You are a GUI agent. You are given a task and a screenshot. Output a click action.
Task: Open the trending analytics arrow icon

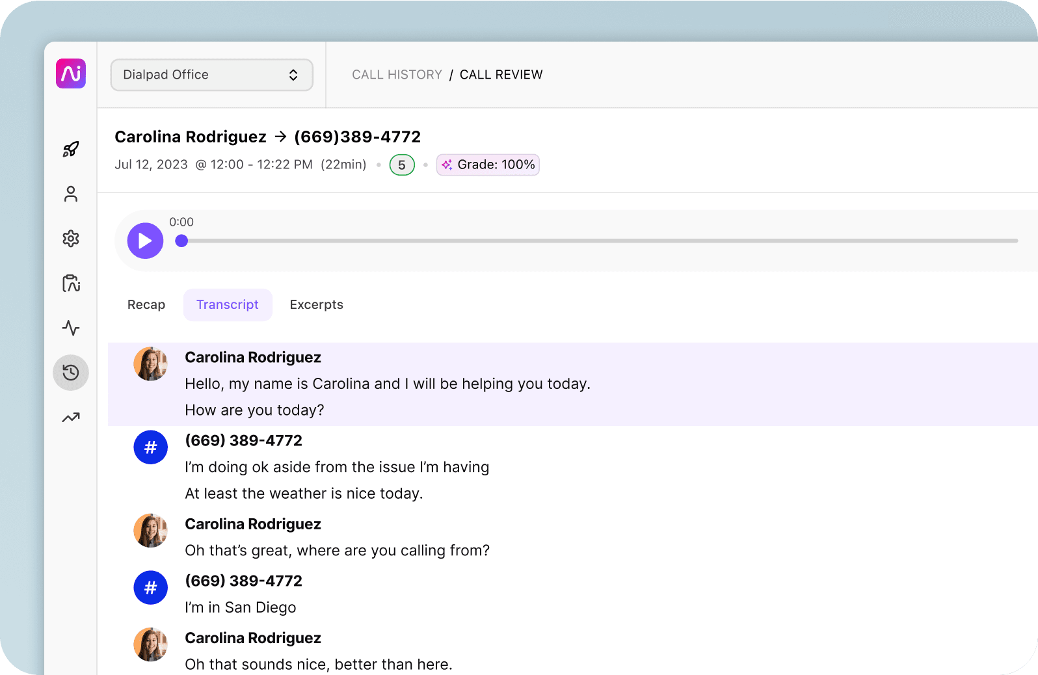pyautogui.click(x=71, y=417)
